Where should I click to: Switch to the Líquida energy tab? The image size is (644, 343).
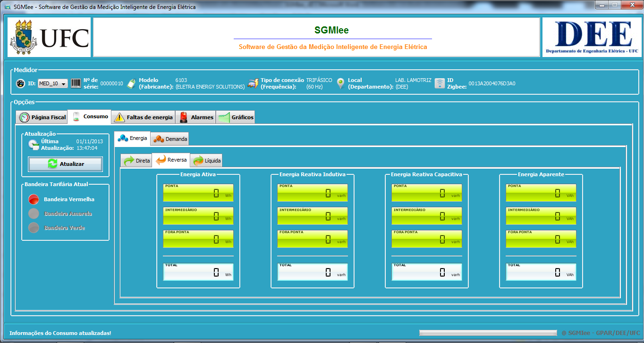click(206, 161)
